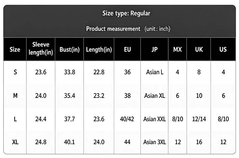
Task: Select the XL size row label
Action: tap(15, 142)
